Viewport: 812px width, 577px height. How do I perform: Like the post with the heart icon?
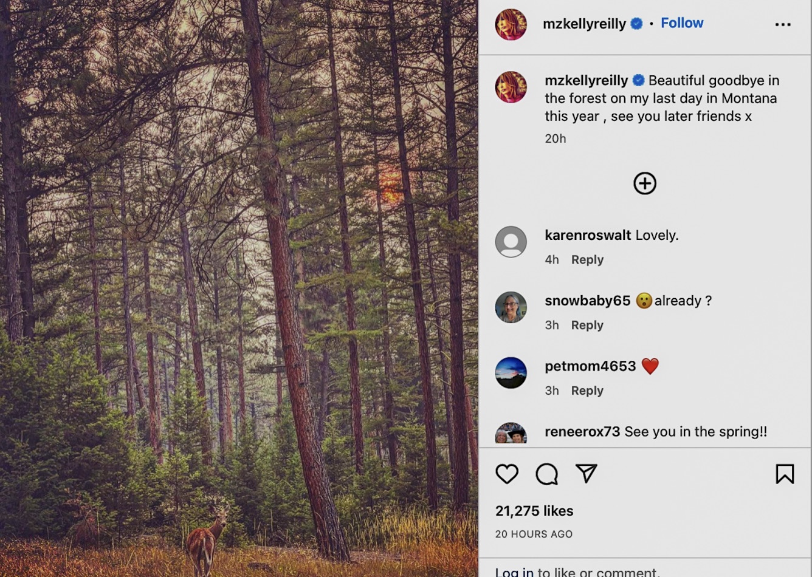click(x=505, y=474)
